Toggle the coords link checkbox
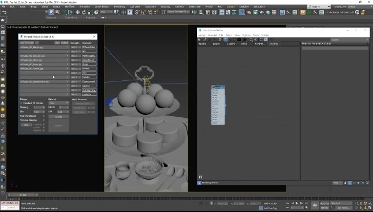373x212 pixels. (43, 128)
